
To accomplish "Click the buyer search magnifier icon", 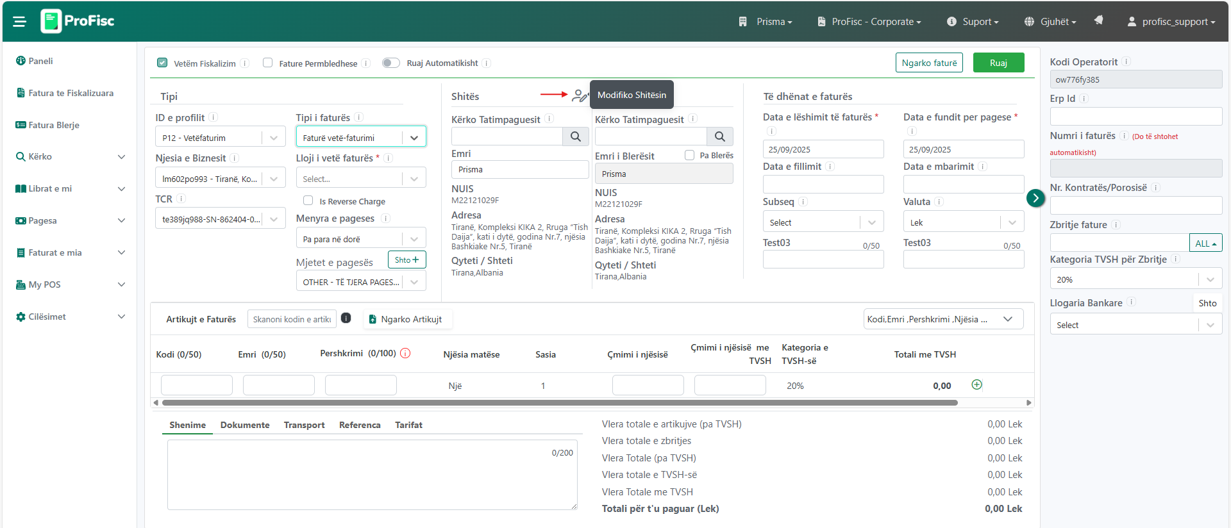I will coord(719,136).
